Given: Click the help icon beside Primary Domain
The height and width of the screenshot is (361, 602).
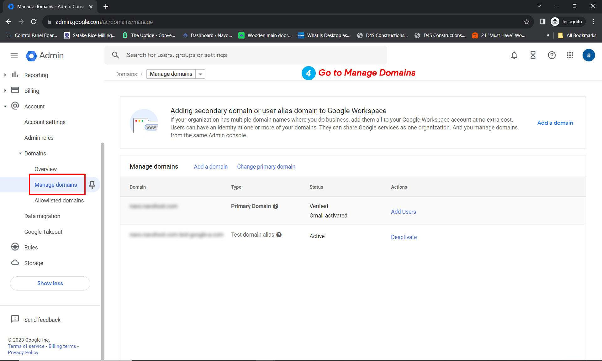Looking at the screenshot, I should click(x=276, y=206).
